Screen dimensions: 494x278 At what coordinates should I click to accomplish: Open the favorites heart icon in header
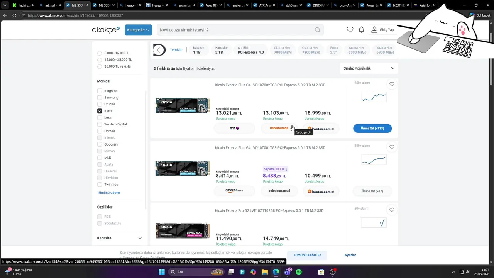click(350, 30)
